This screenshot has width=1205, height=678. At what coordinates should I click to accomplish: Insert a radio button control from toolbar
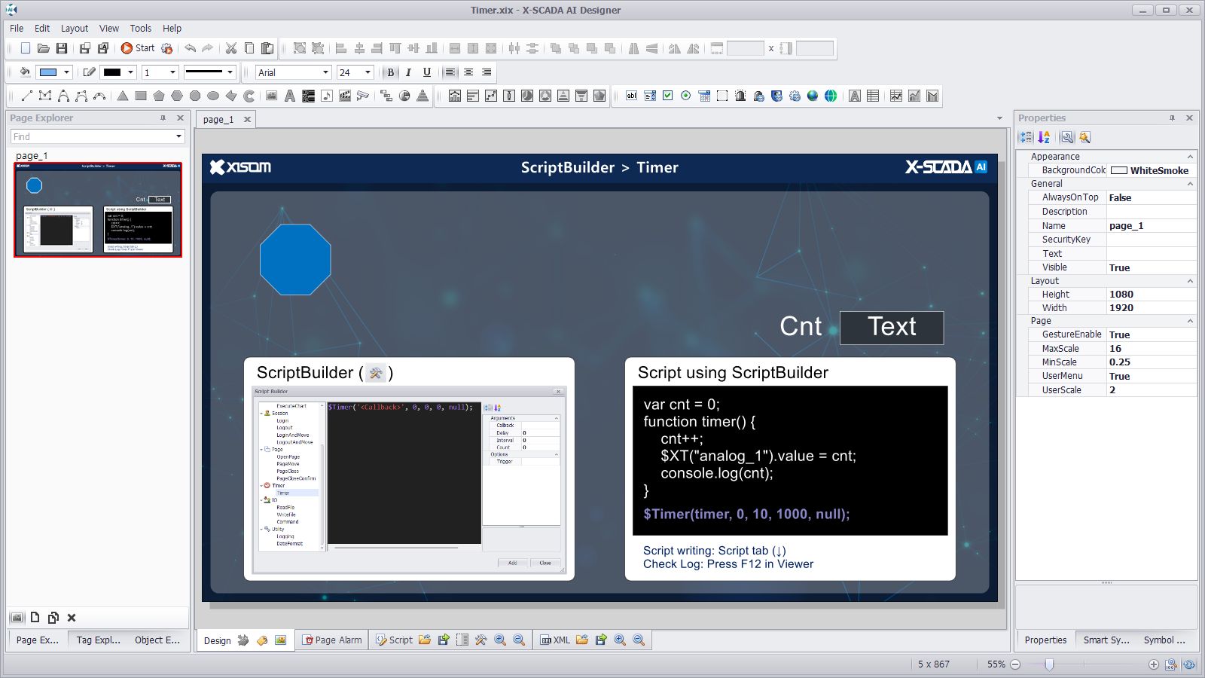coord(685,96)
